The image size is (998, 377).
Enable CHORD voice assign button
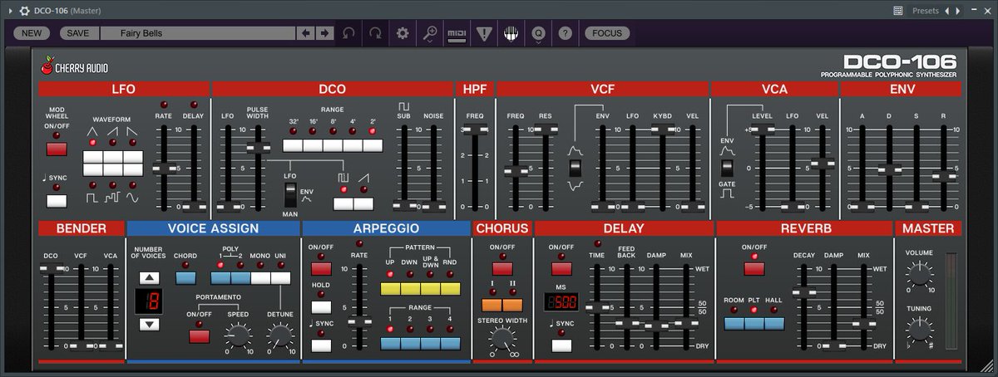185,278
